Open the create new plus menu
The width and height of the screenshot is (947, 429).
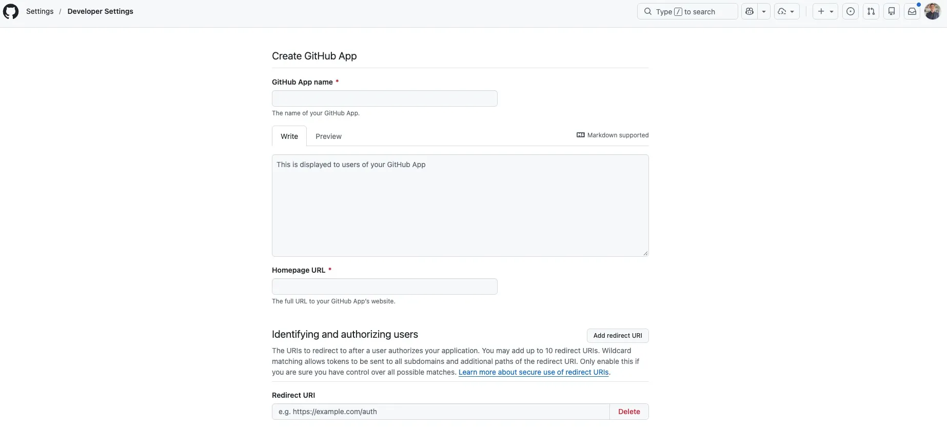825,11
